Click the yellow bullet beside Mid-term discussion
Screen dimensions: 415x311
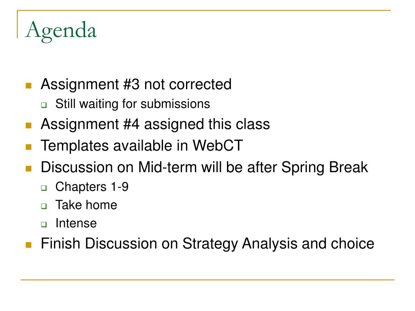coord(29,168)
